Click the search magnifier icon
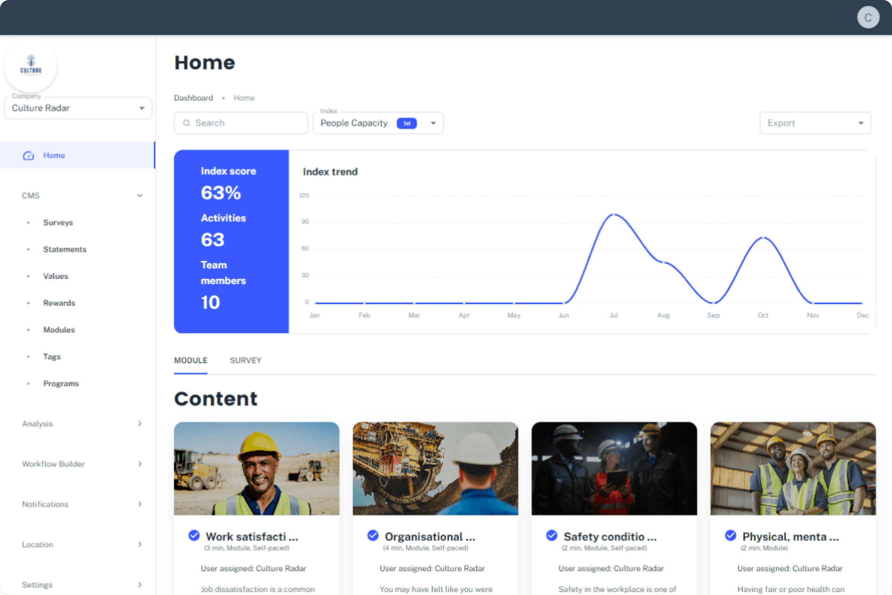 point(187,123)
